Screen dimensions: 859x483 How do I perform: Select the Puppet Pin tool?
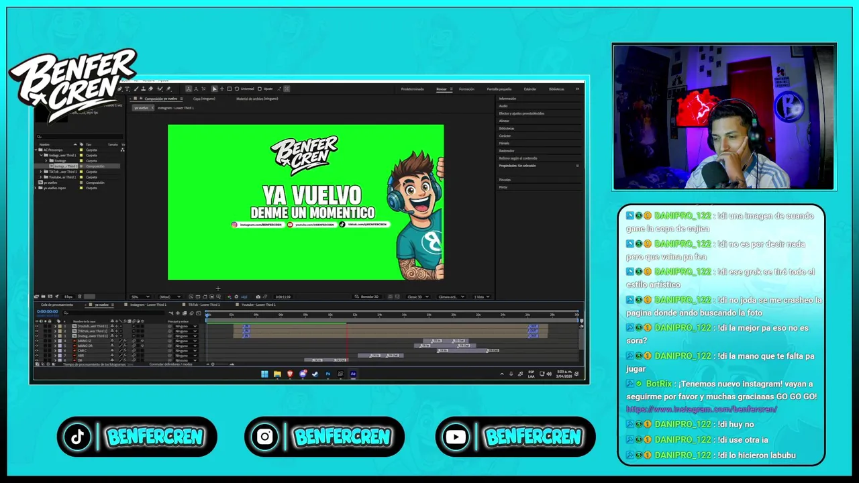point(168,89)
